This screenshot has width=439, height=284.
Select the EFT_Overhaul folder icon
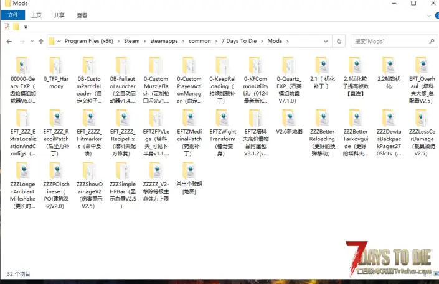tap(422, 65)
